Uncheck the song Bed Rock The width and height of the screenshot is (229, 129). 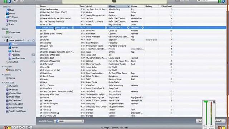[41, 15]
